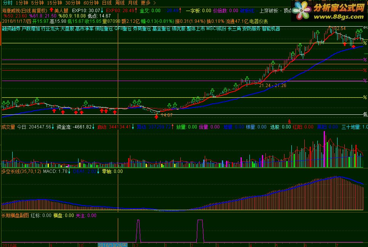Click the highlighted 2016/10/28/五 date marker

(112, 245)
